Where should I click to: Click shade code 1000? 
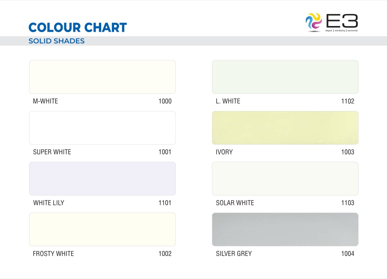(x=165, y=101)
